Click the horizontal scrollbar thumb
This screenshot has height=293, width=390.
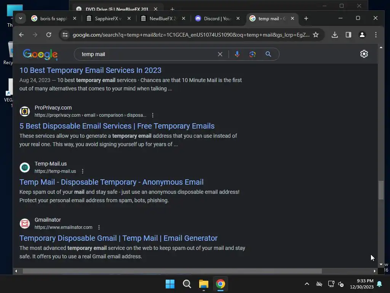click(x=172, y=271)
